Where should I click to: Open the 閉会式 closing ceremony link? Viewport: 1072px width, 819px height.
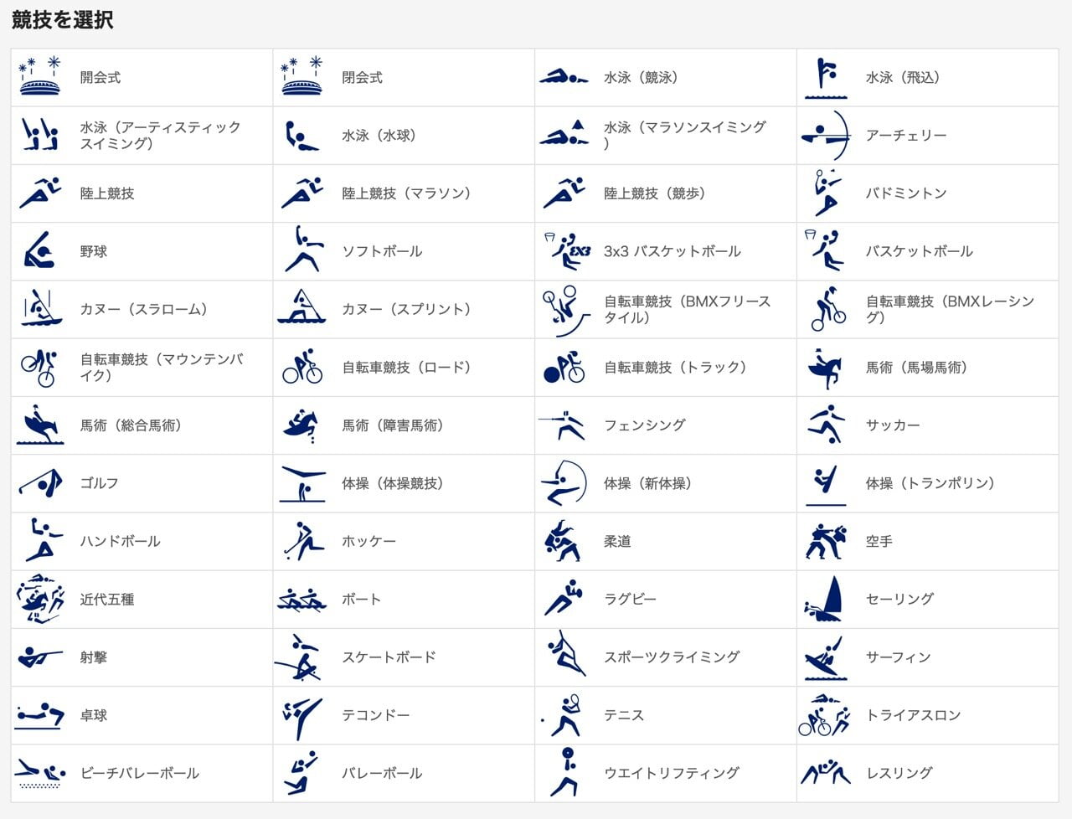[362, 78]
